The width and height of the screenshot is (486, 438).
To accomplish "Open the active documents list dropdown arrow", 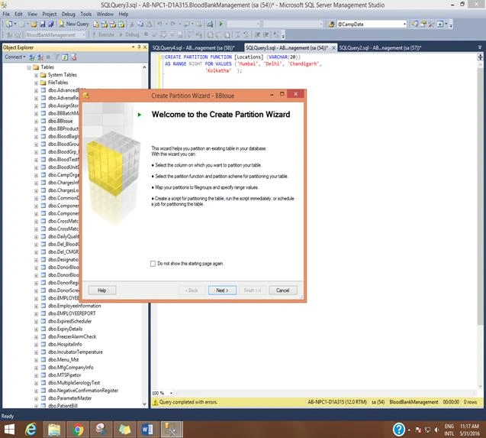I will [480, 47].
